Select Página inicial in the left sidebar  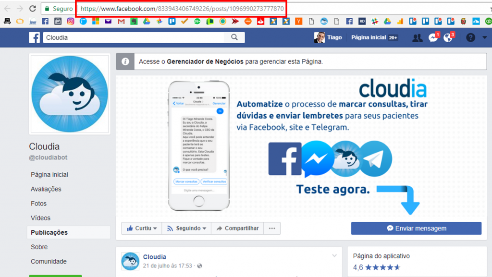pyautogui.click(x=49, y=175)
